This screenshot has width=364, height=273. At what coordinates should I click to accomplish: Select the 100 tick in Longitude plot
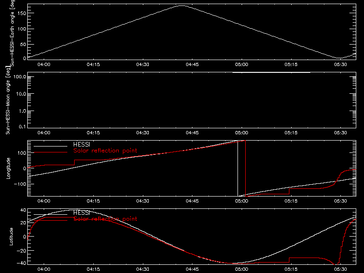point(22,153)
